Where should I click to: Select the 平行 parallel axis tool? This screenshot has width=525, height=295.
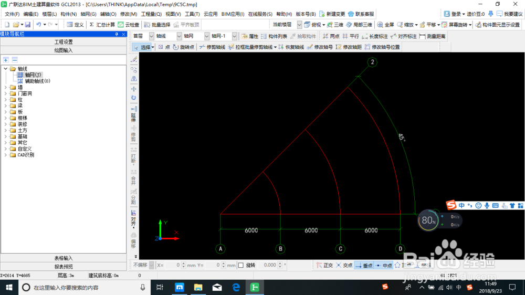coord(351,36)
